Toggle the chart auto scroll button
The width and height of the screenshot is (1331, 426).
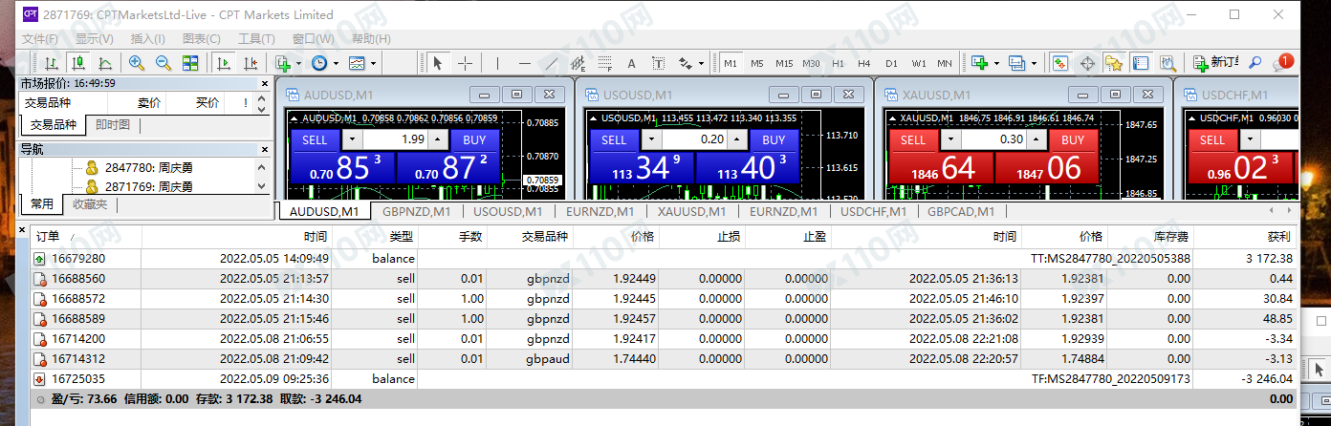coord(224,63)
